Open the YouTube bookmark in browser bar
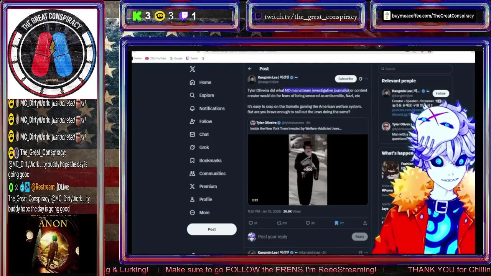The image size is (491, 276). pyautogui.click(x=156, y=58)
